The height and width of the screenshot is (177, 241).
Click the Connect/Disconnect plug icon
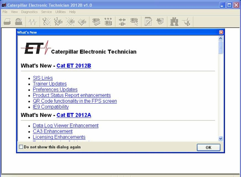click(122, 22)
